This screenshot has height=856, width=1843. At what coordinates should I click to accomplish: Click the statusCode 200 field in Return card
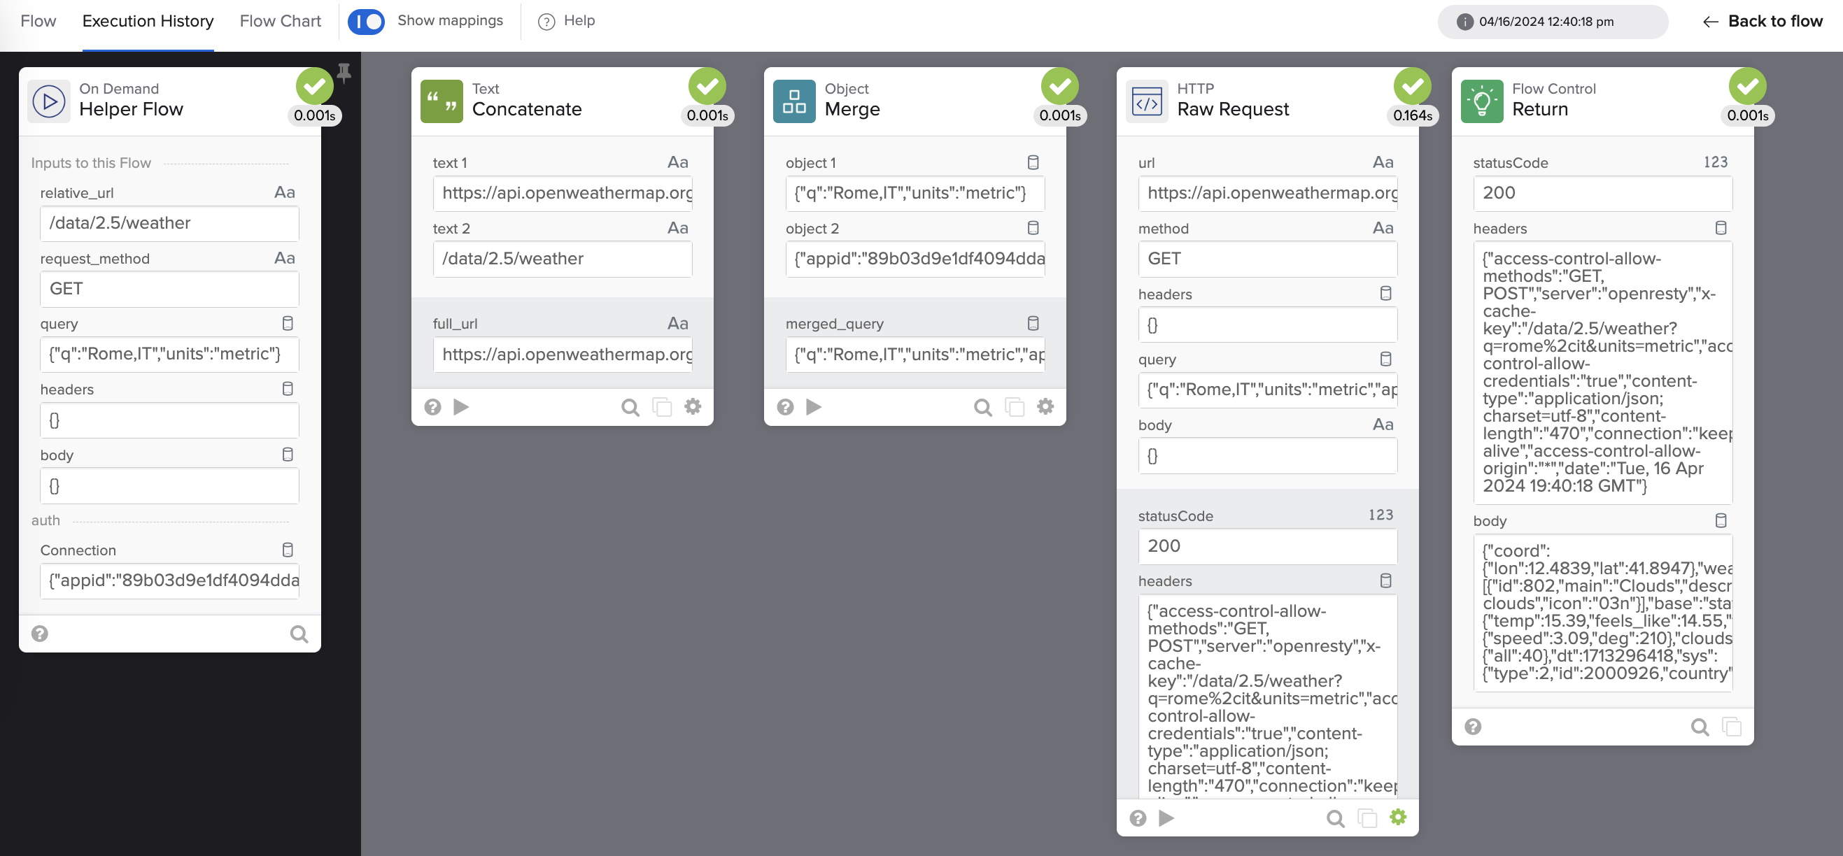[x=1602, y=193]
